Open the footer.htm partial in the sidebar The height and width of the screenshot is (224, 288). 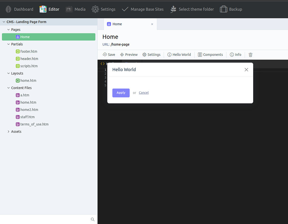[x=29, y=51]
